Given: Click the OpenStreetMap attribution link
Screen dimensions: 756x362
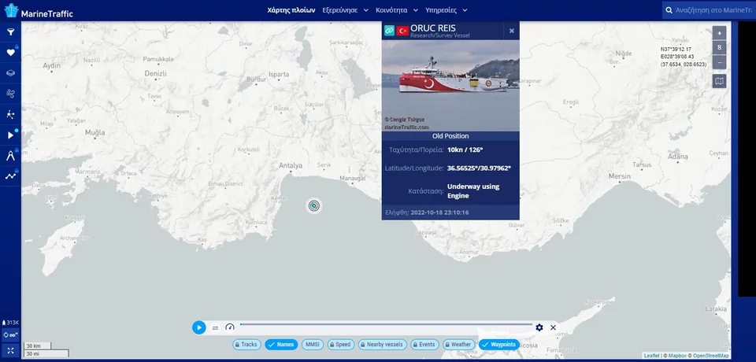Looking at the screenshot, I should coord(710,356).
